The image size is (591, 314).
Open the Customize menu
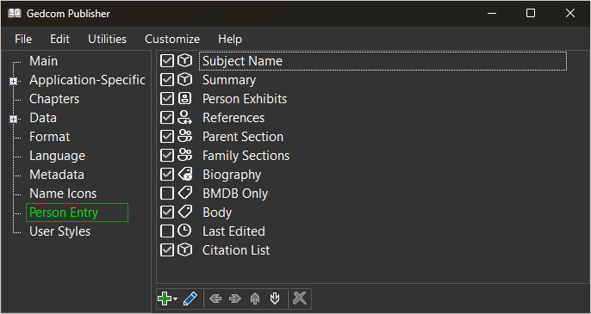pos(172,40)
